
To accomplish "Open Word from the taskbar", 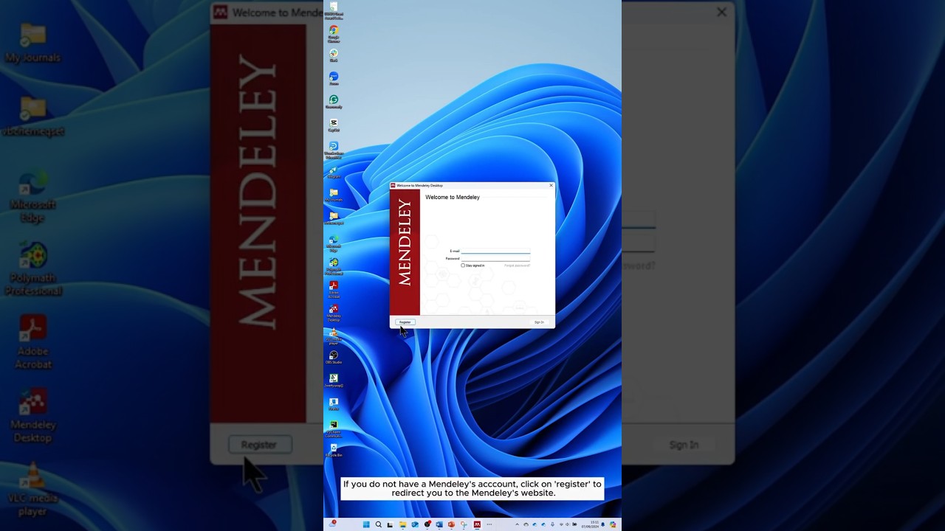I will [x=439, y=524].
